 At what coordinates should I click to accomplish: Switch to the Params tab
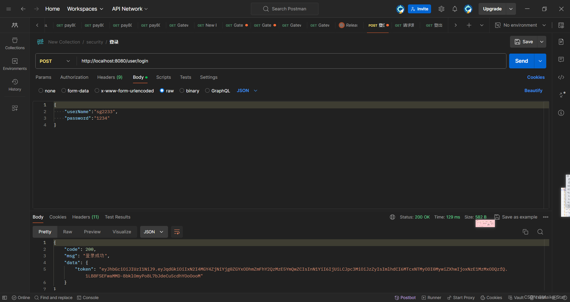[43, 77]
